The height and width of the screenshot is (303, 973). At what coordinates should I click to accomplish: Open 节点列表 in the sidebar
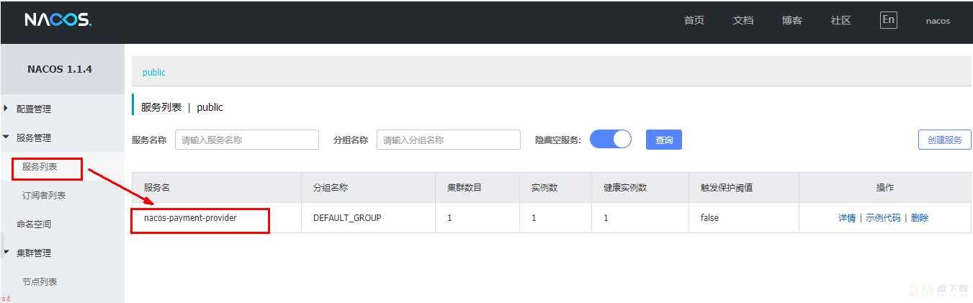pos(40,282)
